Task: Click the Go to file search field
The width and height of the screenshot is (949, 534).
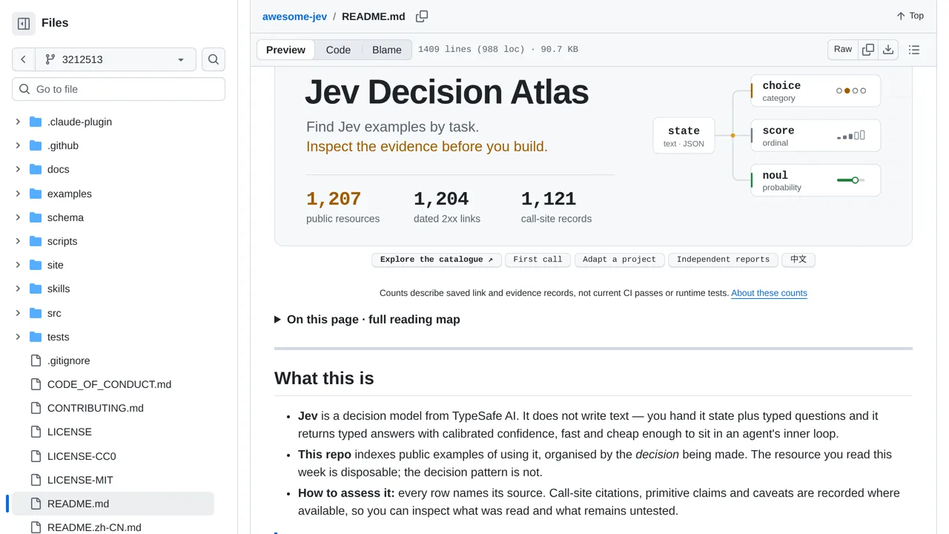Action: point(119,89)
